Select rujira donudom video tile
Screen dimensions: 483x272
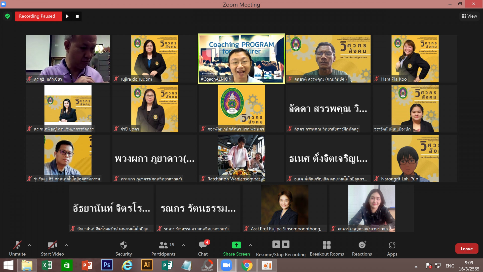tap(155, 59)
